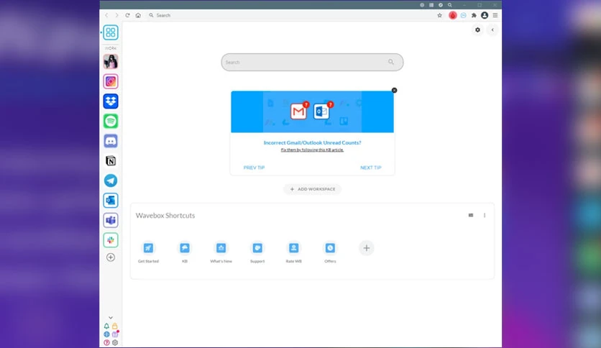The height and width of the screenshot is (348, 601).
Task: Open Instagram in the sidebar
Action: 111,81
